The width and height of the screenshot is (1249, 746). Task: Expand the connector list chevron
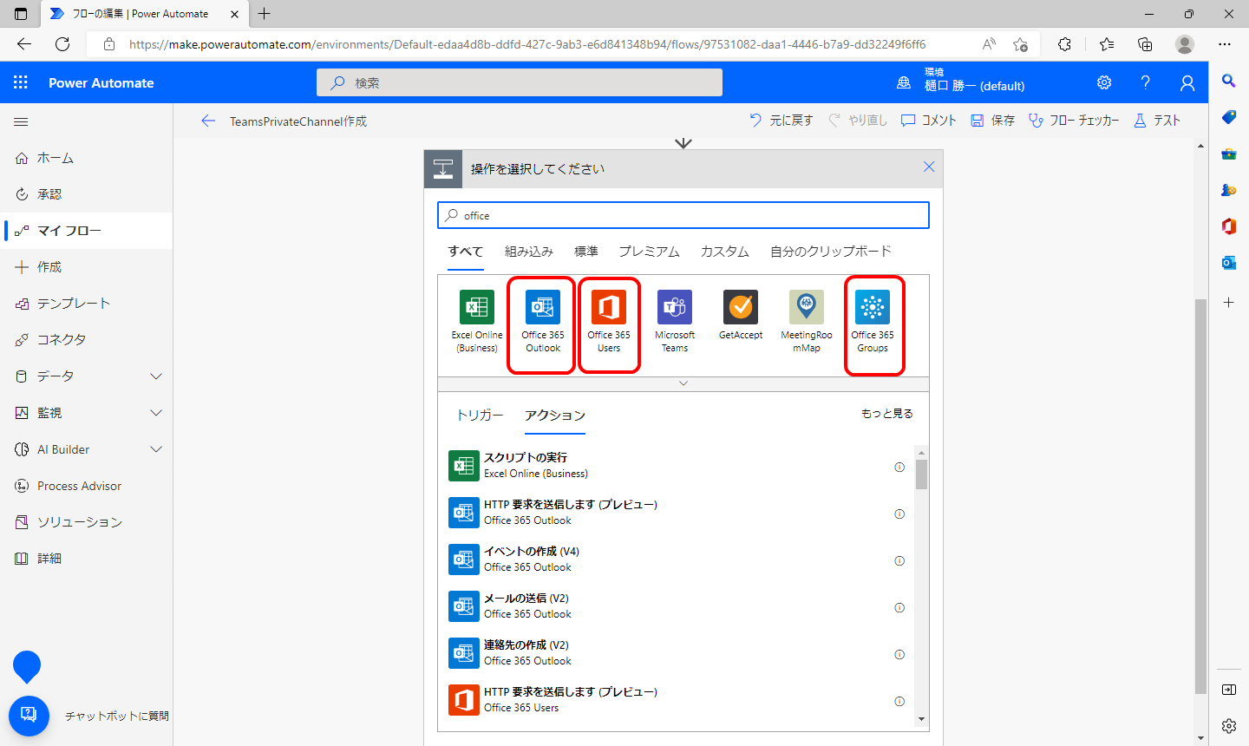tap(683, 383)
